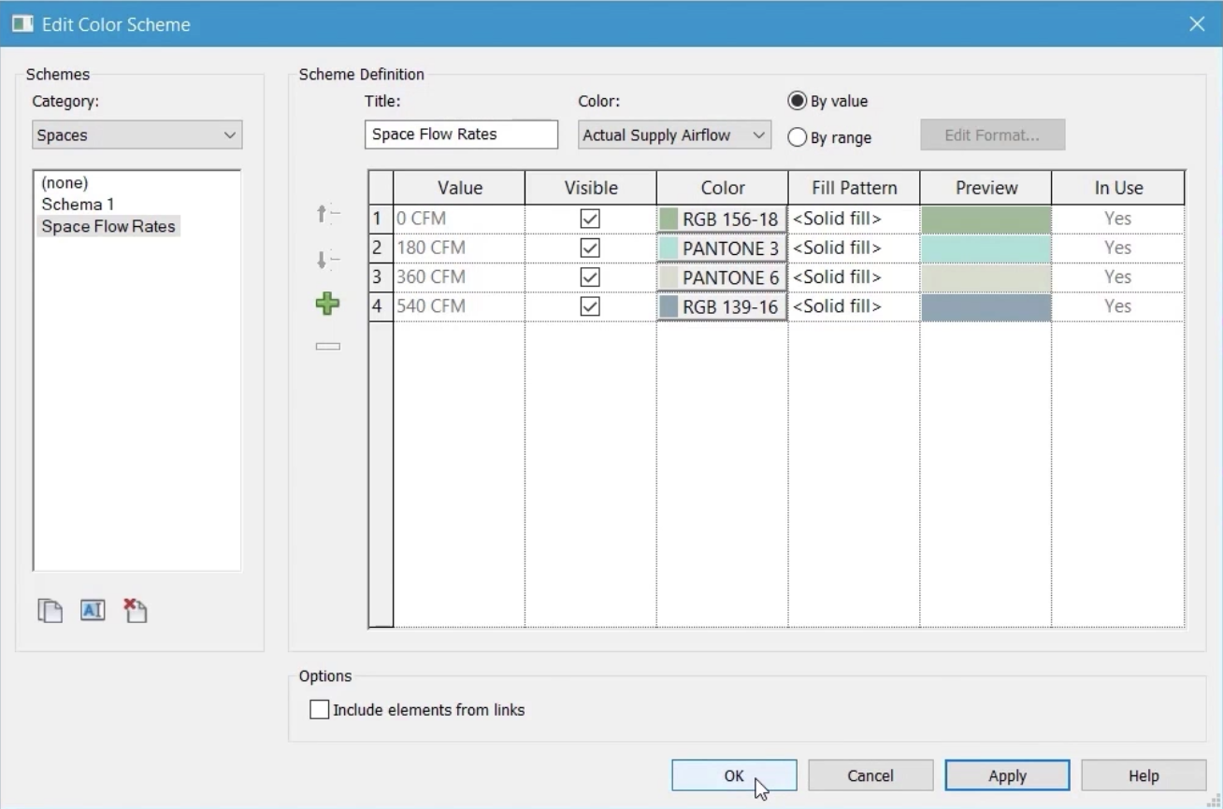Select row number 1 header
The image size is (1223, 809).
point(381,219)
